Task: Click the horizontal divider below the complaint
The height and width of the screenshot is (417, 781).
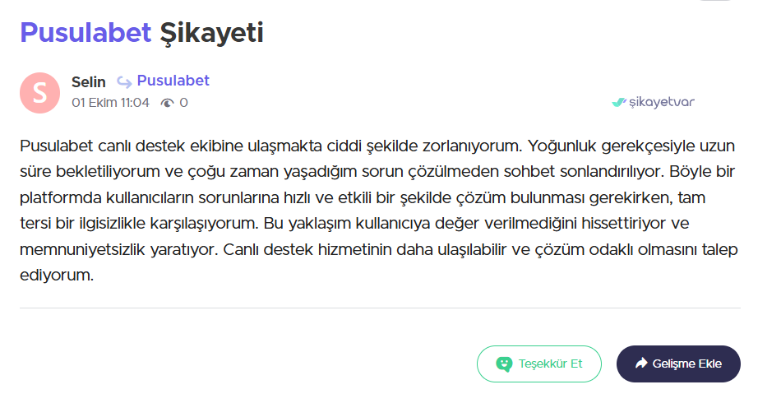Action: [380, 308]
